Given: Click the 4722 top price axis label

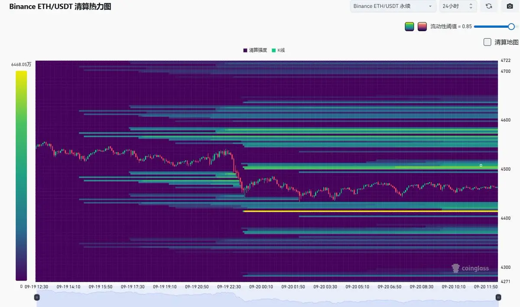Looking at the screenshot, I should [x=506, y=60].
